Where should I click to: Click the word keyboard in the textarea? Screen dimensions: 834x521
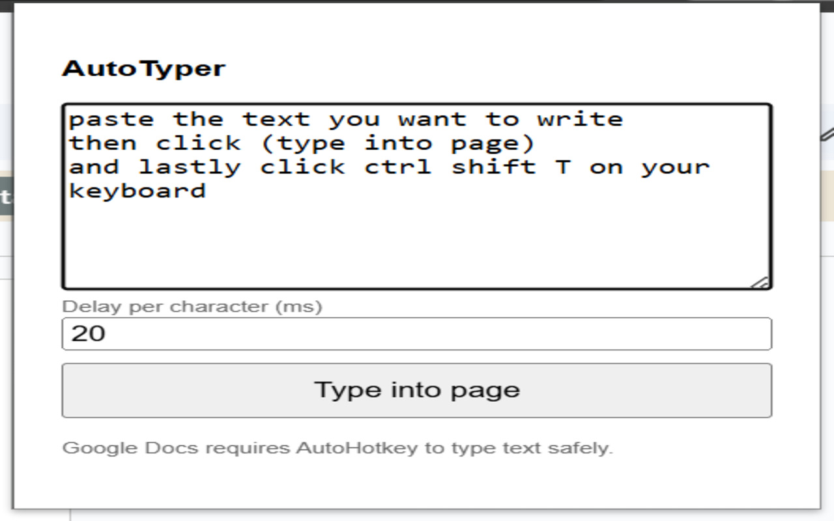pyautogui.click(x=137, y=190)
